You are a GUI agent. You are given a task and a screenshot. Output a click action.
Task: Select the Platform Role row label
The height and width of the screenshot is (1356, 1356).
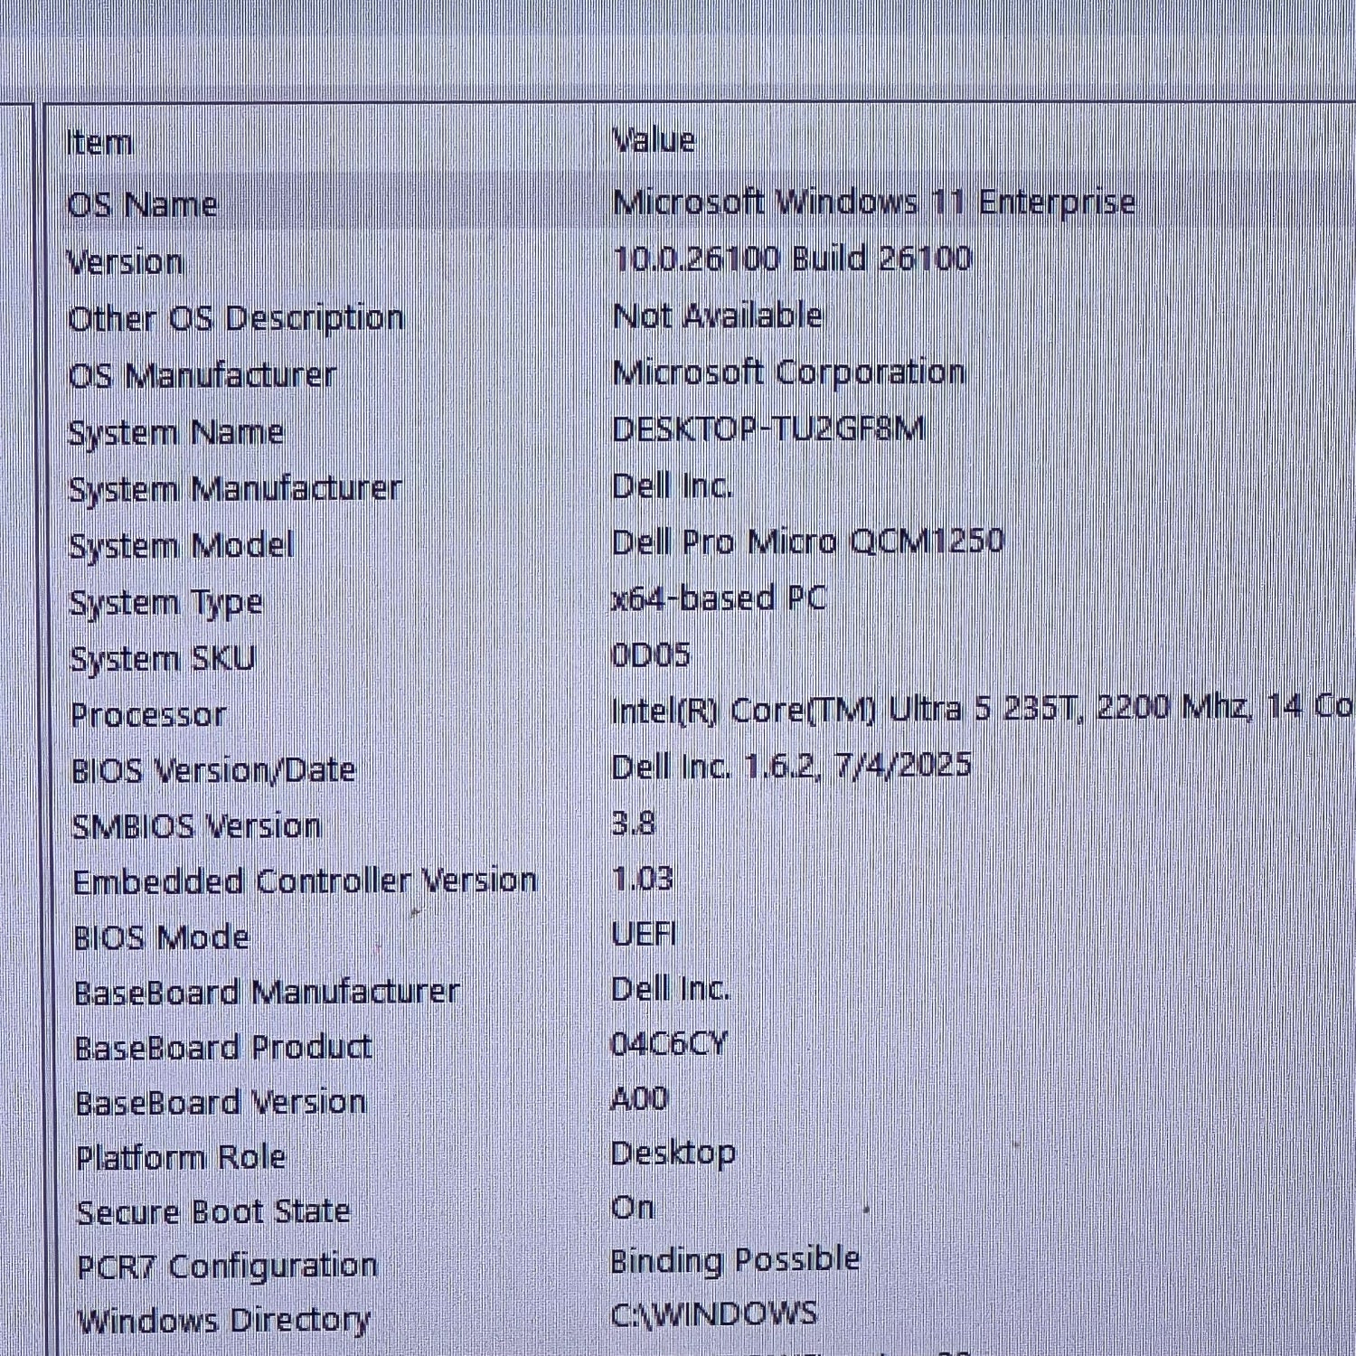(x=181, y=1157)
